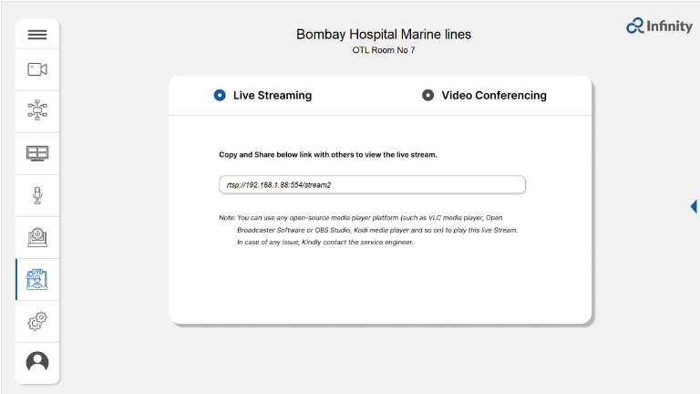
Task: Select the live streaming sidebar icon
Action: (x=37, y=279)
